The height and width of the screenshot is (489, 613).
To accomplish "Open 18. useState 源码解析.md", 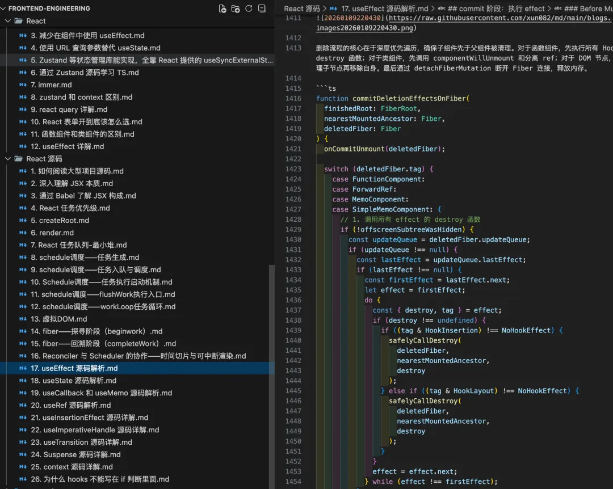I will [137, 380].
